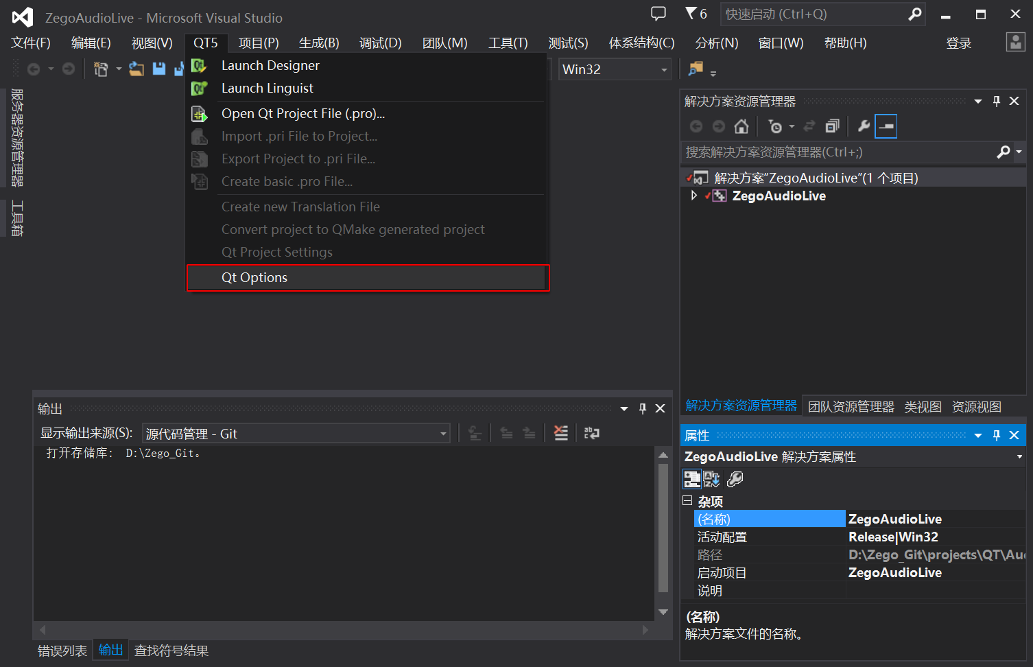Click the feedback speech bubble icon
Image resolution: width=1033 pixels, height=667 pixels.
[658, 14]
